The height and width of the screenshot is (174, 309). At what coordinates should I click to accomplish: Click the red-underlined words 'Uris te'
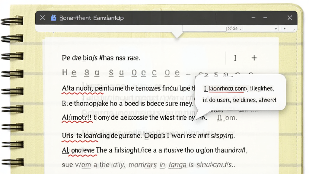coord(72,136)
